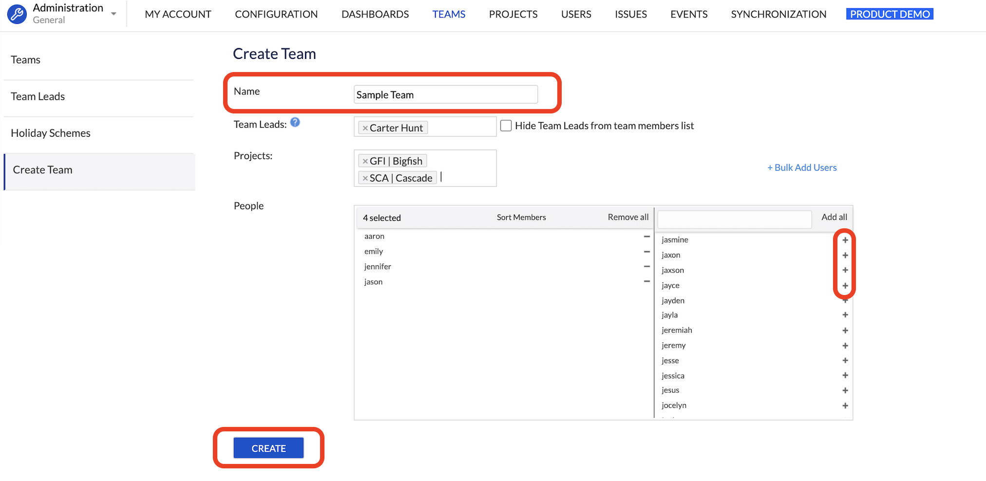Add jaxon with the plus icon
Image resolution: width=986 pixels, height=481 pixels.
click(845, 255)
